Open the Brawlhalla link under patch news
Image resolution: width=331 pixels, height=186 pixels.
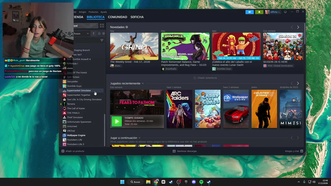point(169,69)
